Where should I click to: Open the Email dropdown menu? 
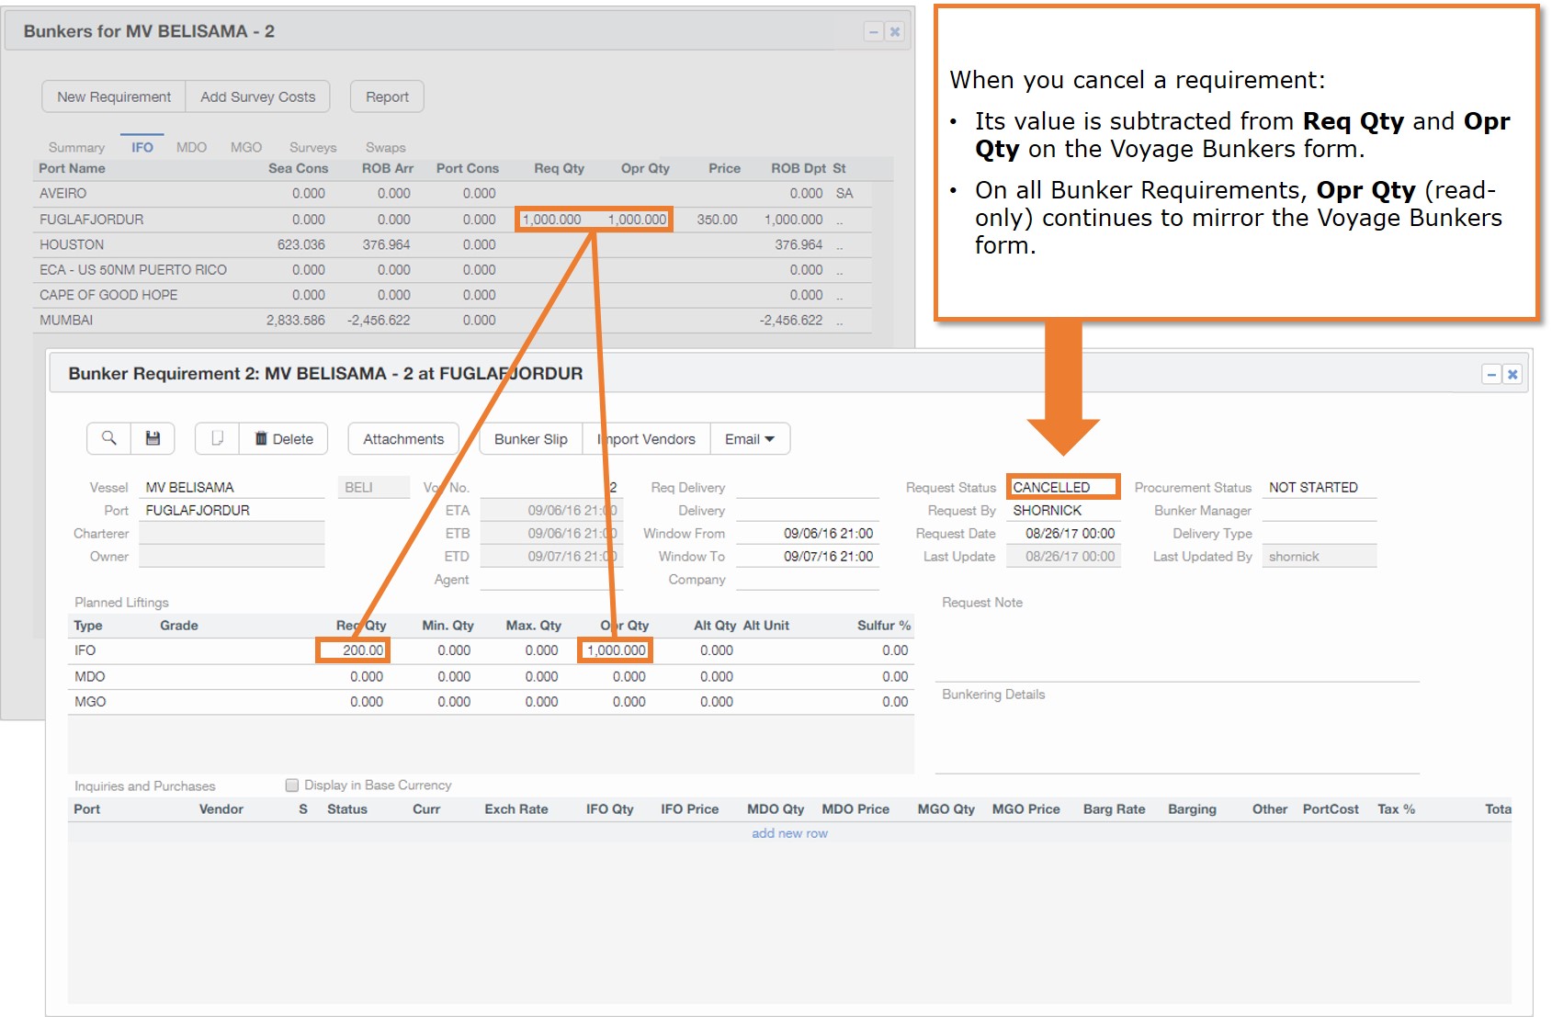750,439
